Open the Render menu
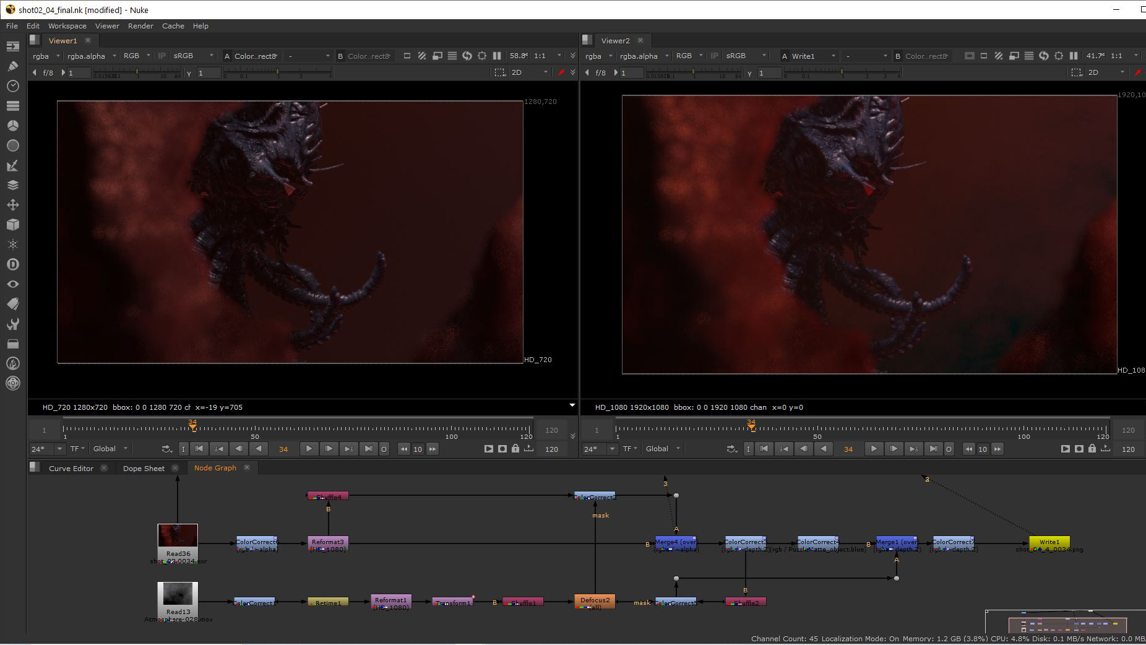The height and width of the screenshot is (645, 1146). pos(140,26)
